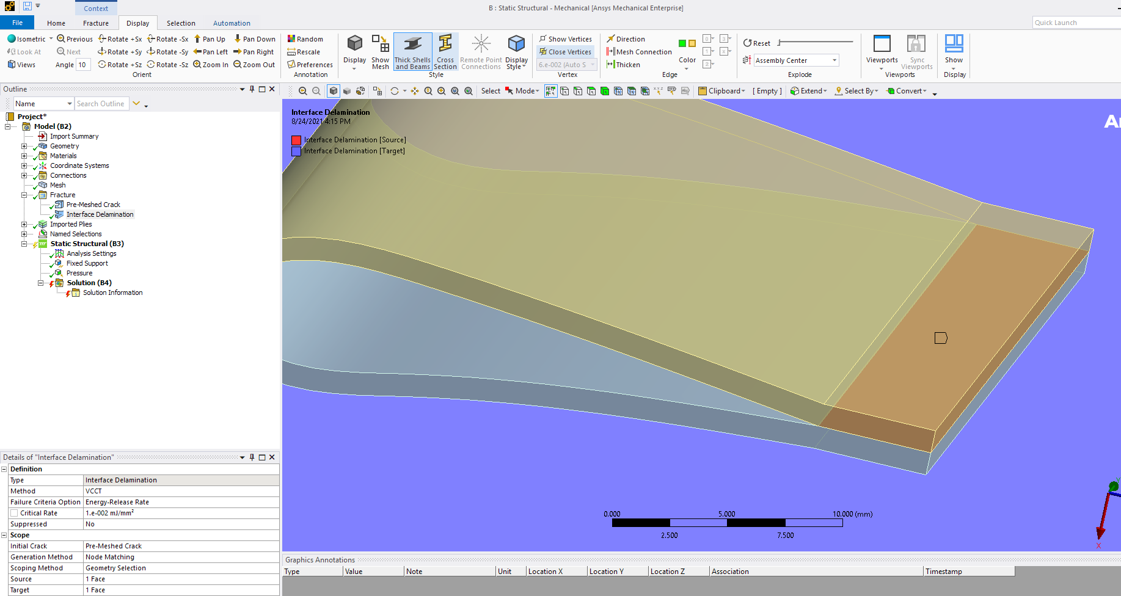Click the Cross Section icon
The height and width of the screenshot is (596, 1121).
coord(445,51)
